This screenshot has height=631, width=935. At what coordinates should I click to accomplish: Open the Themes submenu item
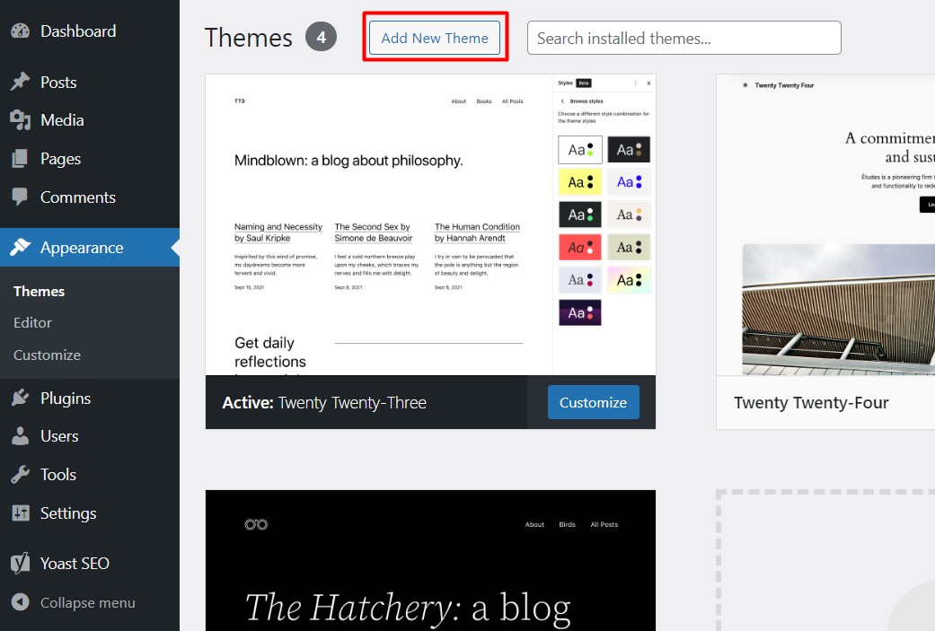(x=39, y=292)
